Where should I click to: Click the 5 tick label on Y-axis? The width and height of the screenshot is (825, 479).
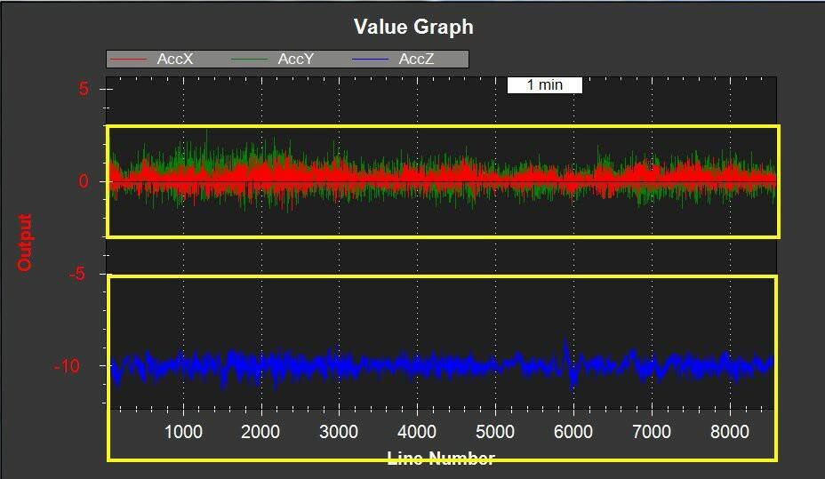[83, 89]
